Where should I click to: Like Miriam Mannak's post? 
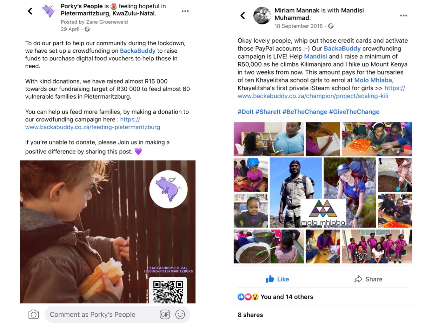pos(277,279)
